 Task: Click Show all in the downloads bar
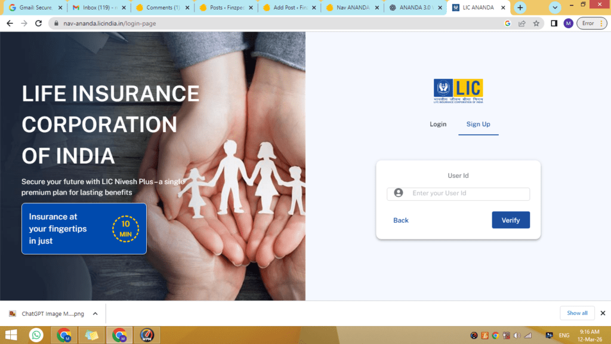[x=577, y=312]
